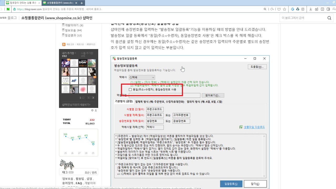Click the 인기 tag sort link
The image size is (336, 189).
[x=94, y=172]
